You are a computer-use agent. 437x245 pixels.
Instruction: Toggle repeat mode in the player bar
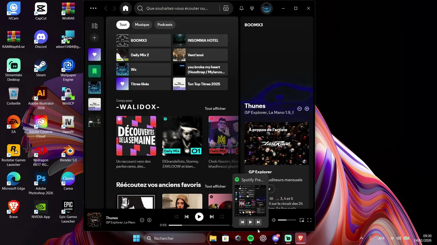222,217
